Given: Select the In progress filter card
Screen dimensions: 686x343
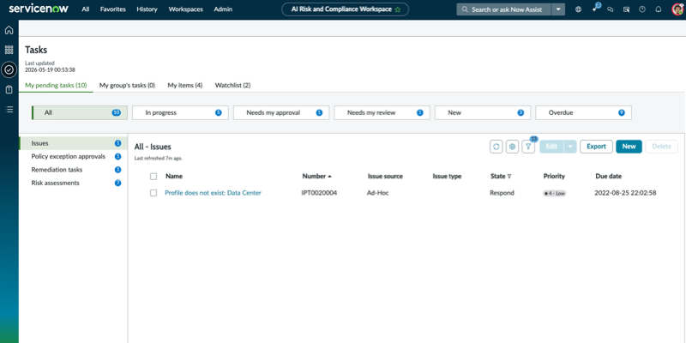Looking at the screenshot, I should coord(180,112).
